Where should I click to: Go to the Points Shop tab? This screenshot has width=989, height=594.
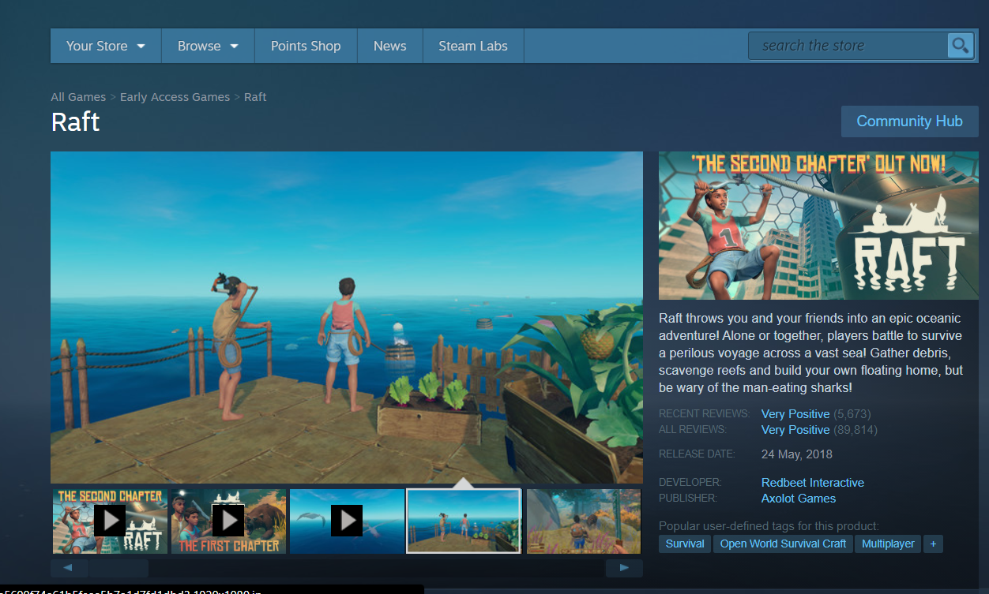click(306, 46)
